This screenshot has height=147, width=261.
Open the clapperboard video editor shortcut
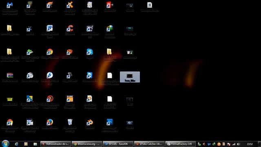pyautogui.click(x=90, y=28)
